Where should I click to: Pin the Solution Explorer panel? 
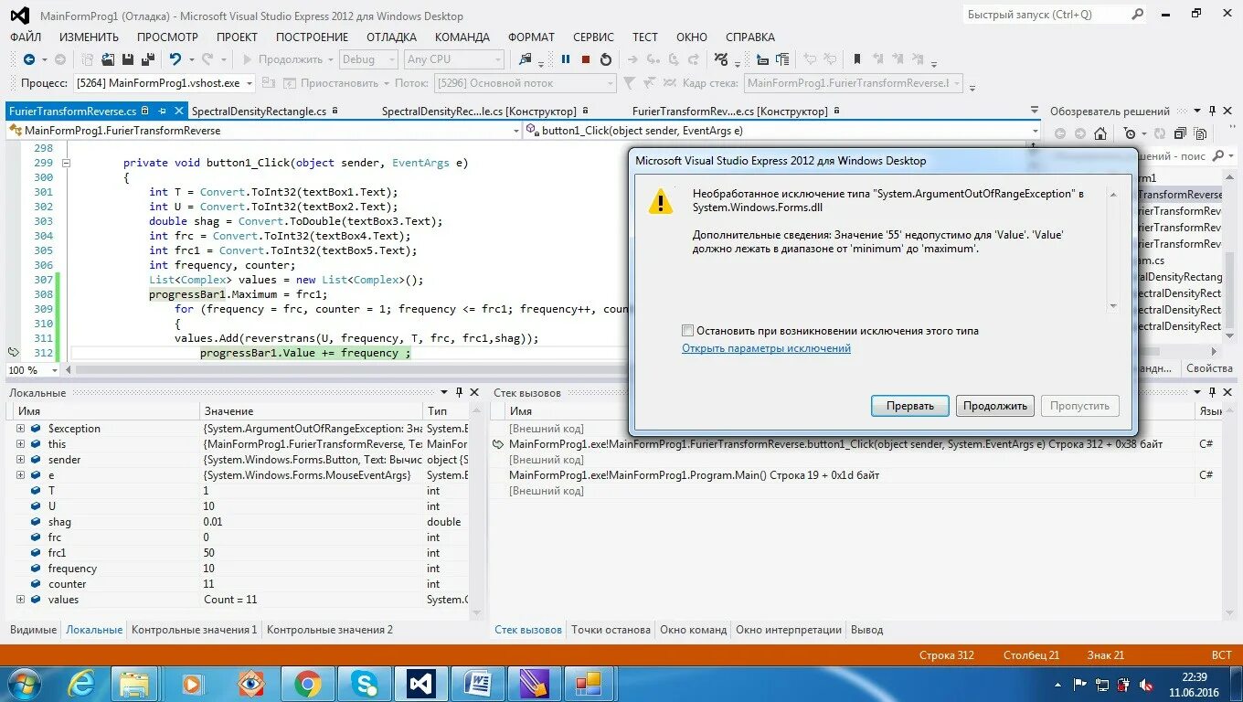(1212, 112)
